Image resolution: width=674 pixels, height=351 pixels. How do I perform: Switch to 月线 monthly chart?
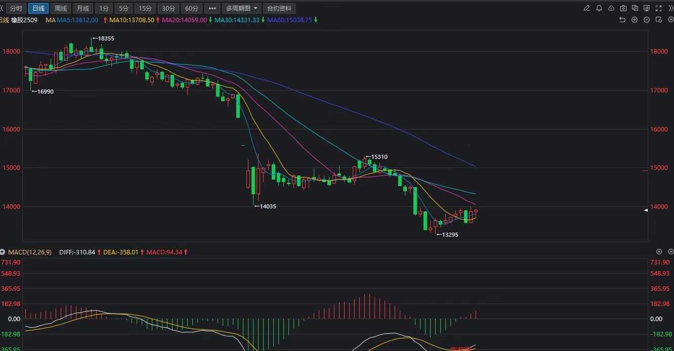82,9
